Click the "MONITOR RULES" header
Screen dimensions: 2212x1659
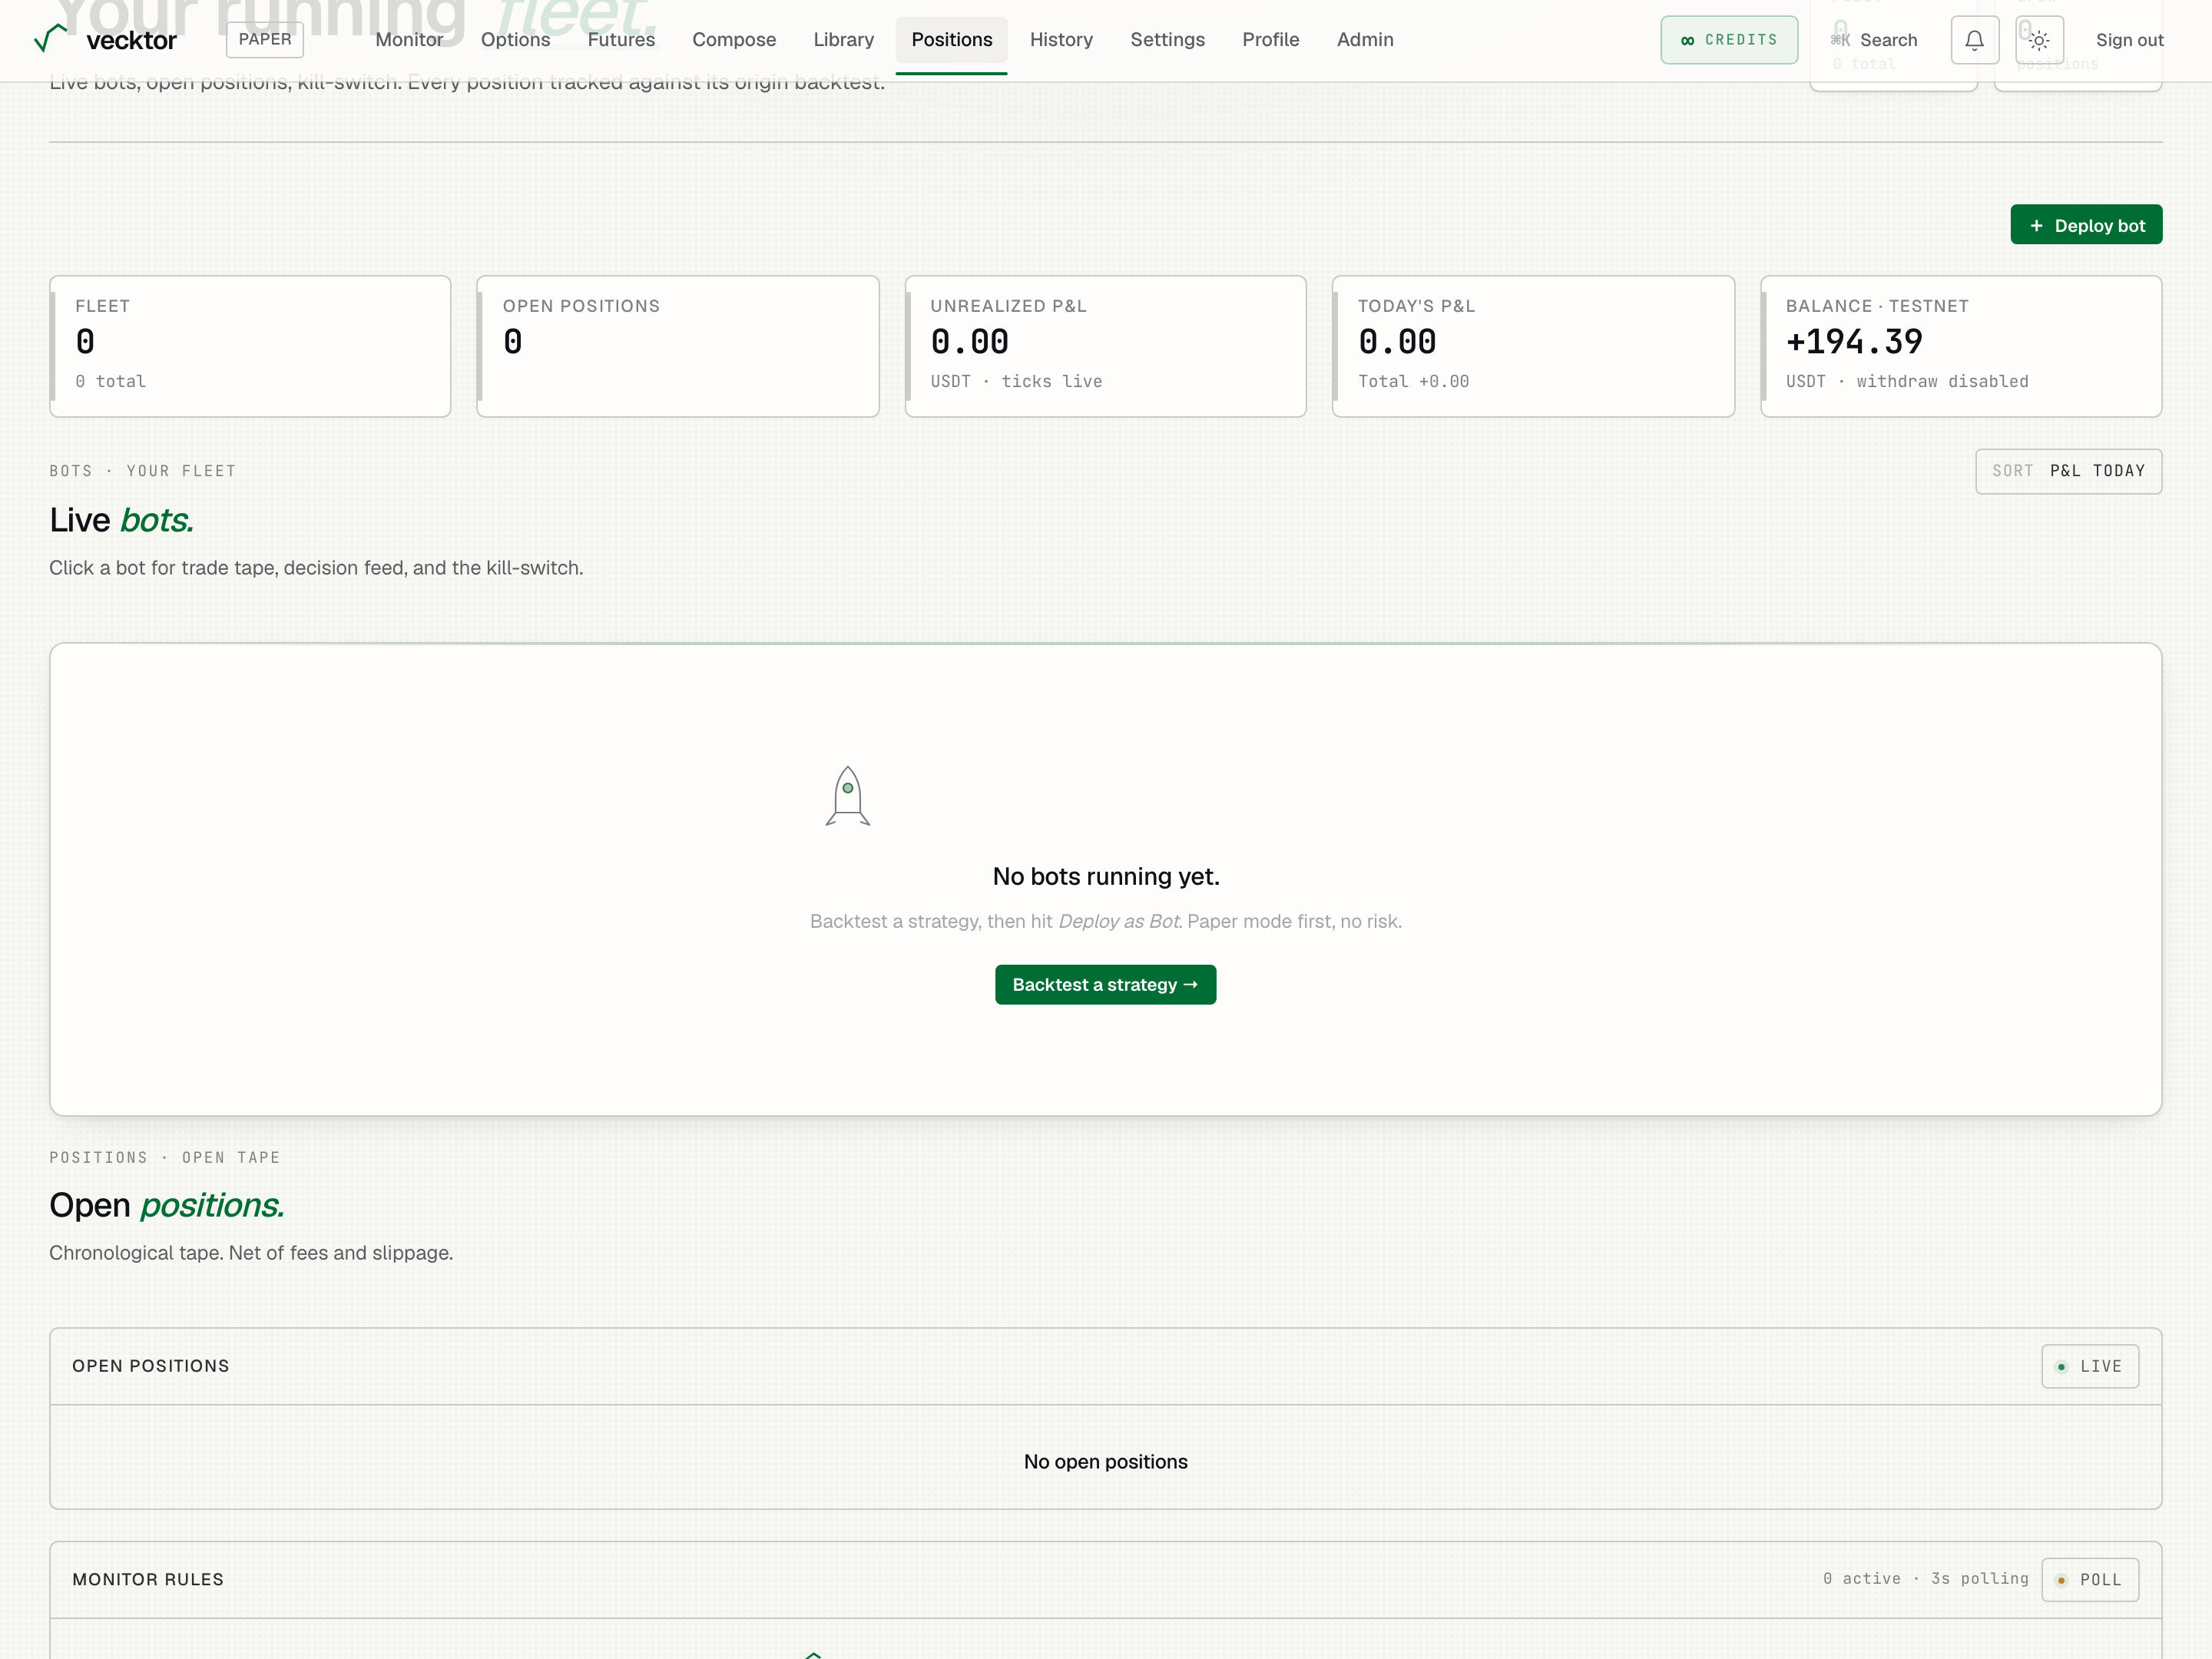148,1579
